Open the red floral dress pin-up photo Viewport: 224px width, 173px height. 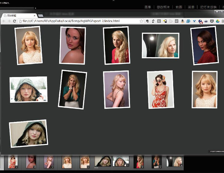(x=160, y=89)
